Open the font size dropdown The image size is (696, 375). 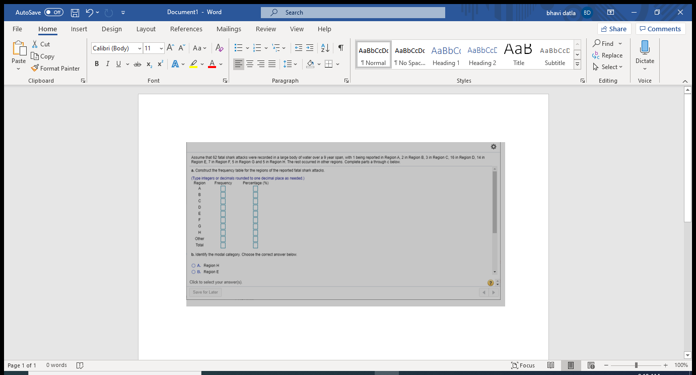(161, 48)
